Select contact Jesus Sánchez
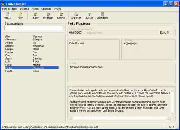The image size is (180, 130). pos(32,58)
